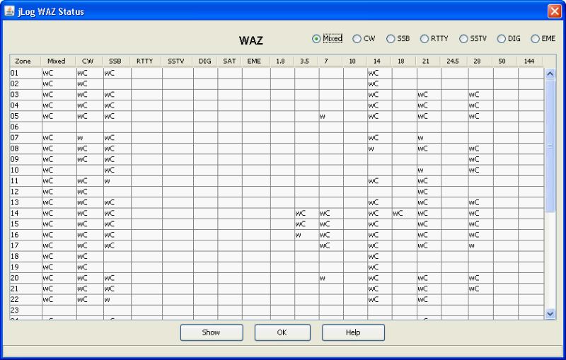Select the zone 06 row cell
Viewport: 566px width, 360px height.
(23, 127)
